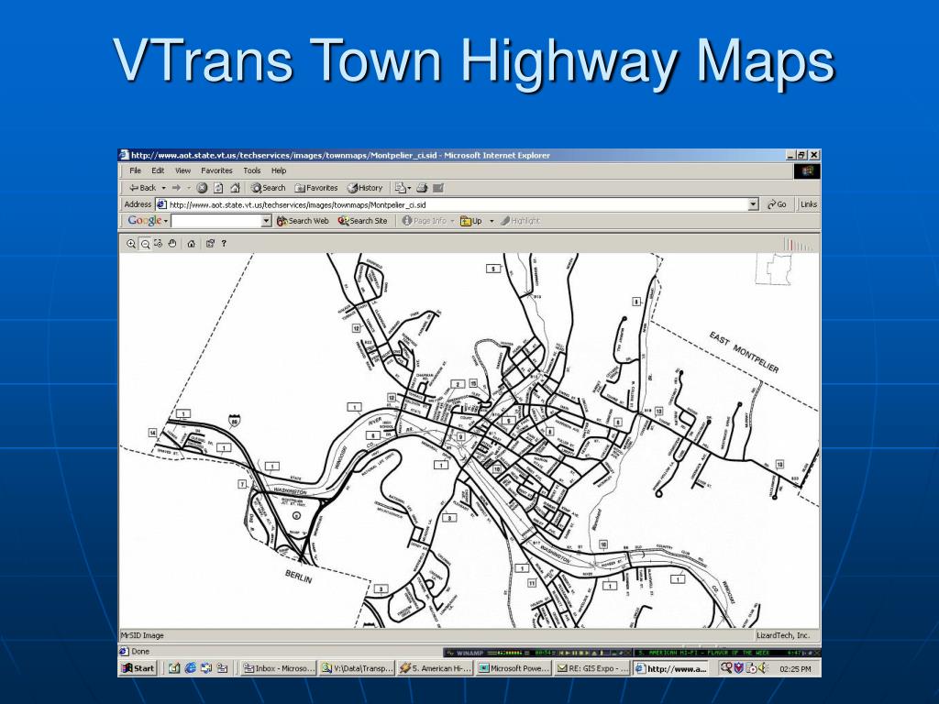The width and height of the screenshot is (939, 704).
Task: Click the Print toolbar icon
Action: [x=422, y=188]
